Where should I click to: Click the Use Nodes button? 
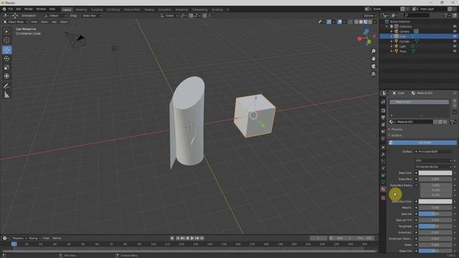[422, 143]
